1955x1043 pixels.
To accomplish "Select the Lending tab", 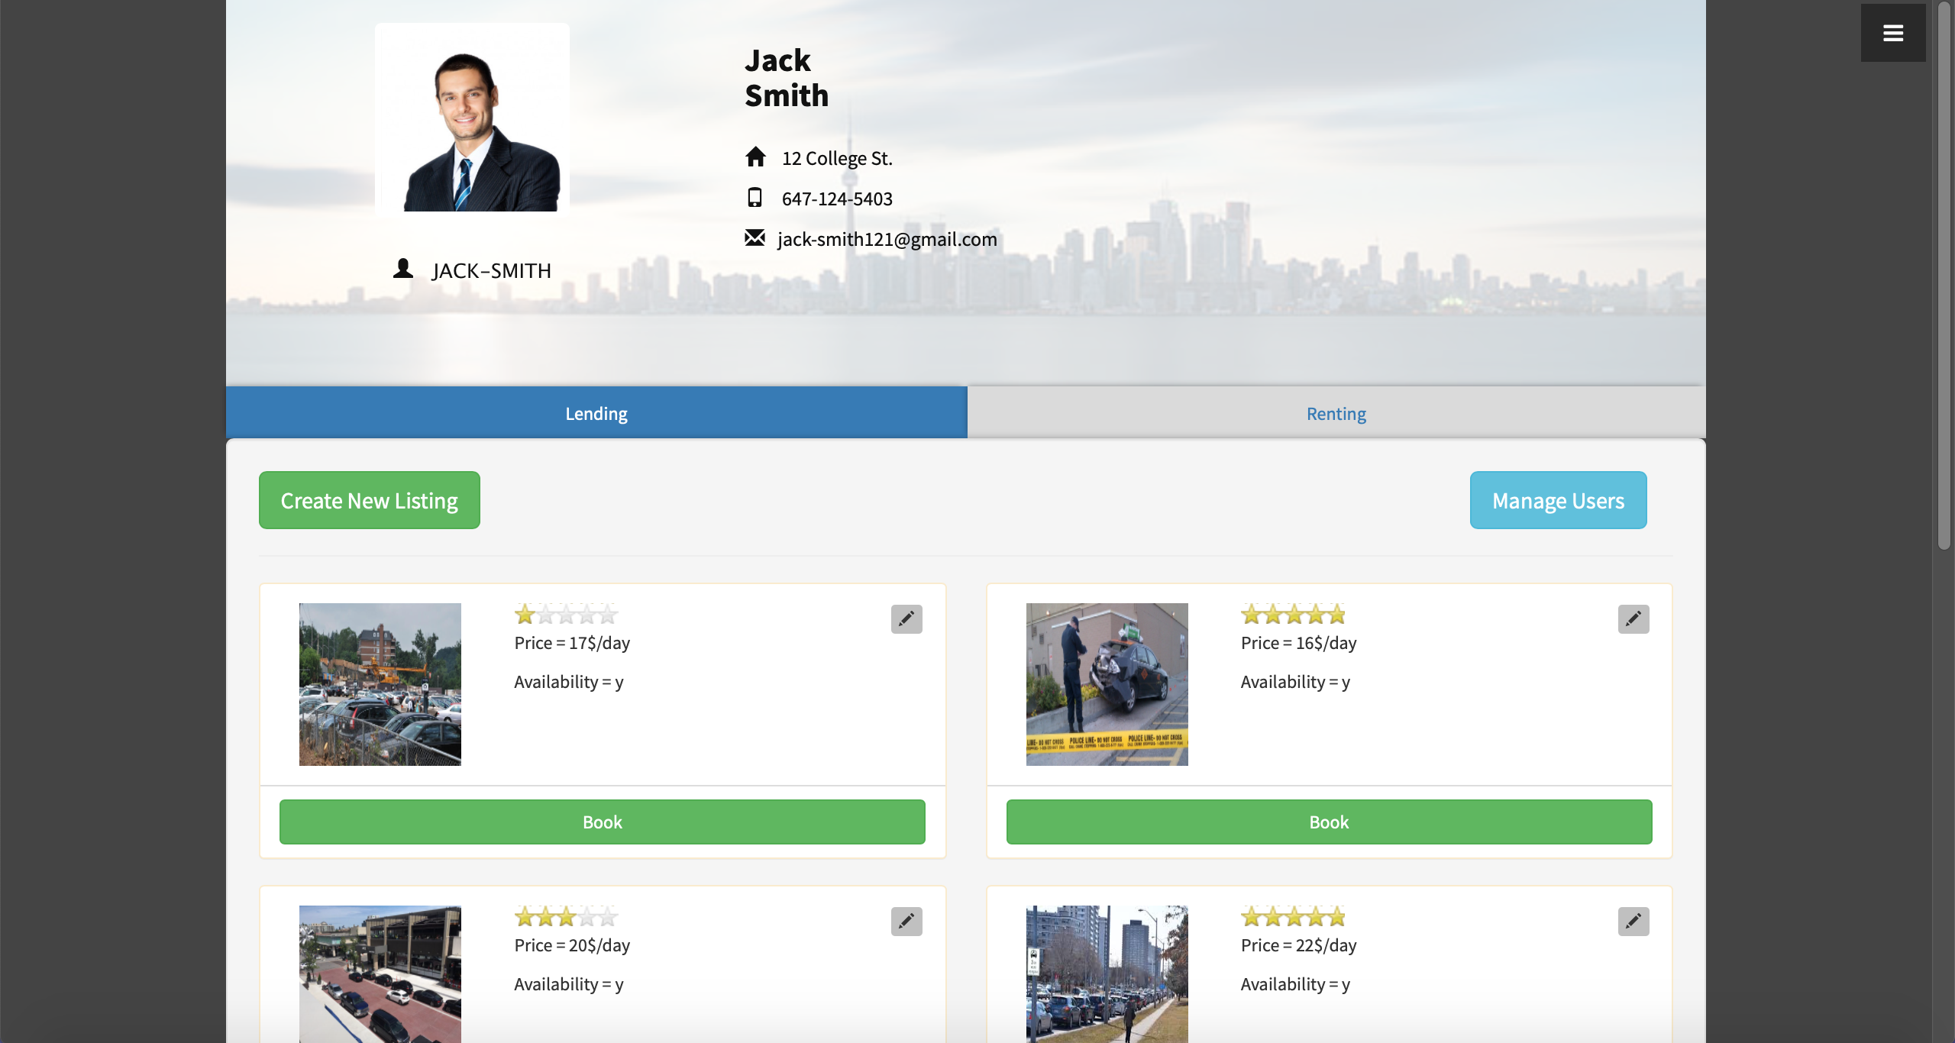I will [596, 413].
